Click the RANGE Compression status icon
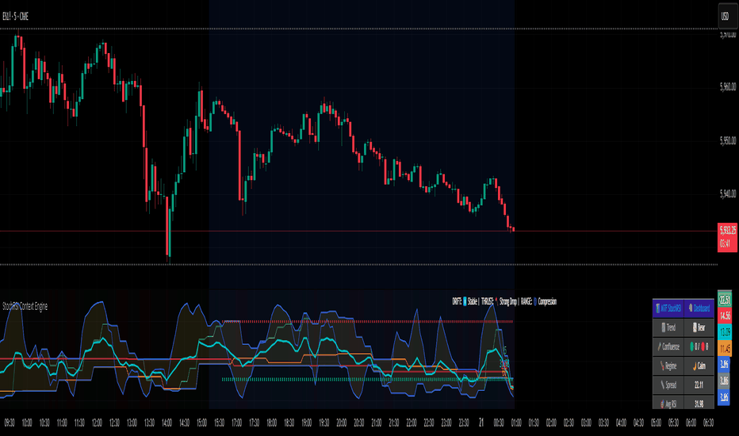 [x=535, y=302]
